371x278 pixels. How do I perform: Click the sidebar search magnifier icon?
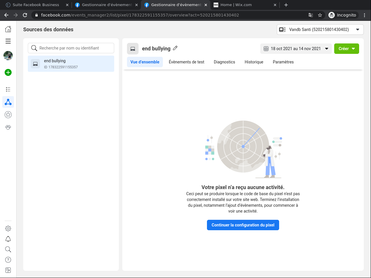pos(8,249)
